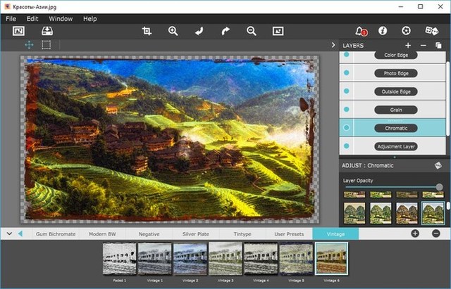Click randomize dice in Adjust Chromatic header
451x289 pixels.
pos(438,165)
